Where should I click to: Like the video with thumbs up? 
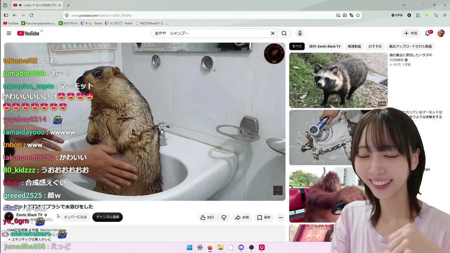207,218
